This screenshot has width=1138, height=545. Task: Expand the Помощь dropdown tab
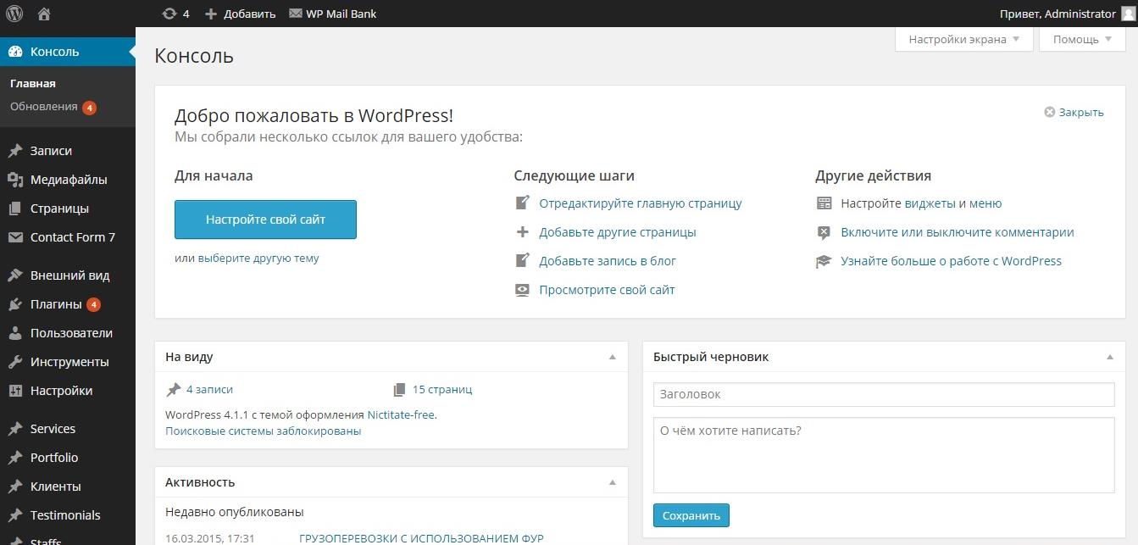click(1082, 39)
